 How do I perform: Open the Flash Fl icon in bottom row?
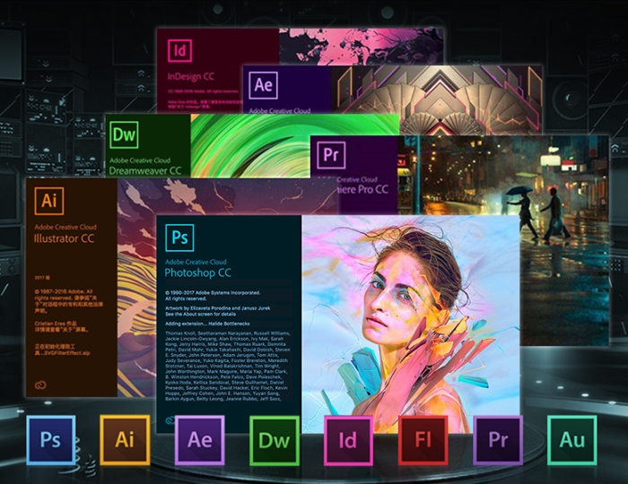coord(423,440)
